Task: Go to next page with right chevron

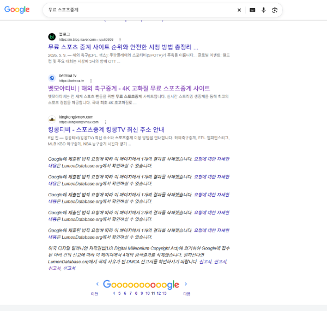Action: tap(186, 284)
